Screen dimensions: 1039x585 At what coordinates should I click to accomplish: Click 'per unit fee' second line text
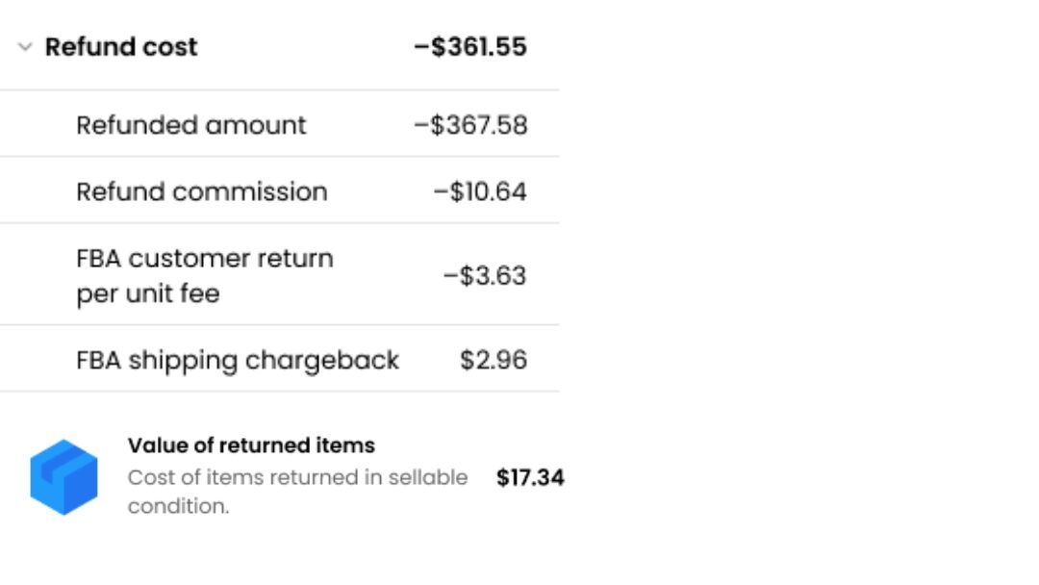(148, 294)
